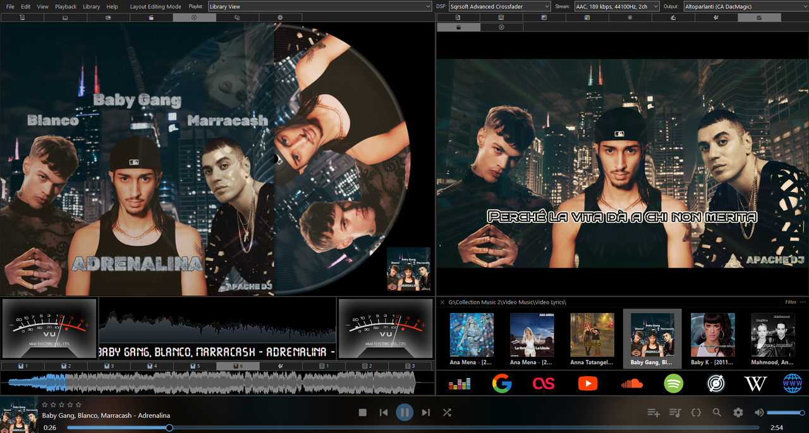The width and height of the screenshot is (809, 433).
Task: Toggle Layout Editing Mode
Action: pyautogui.click(x=155, y=6)
